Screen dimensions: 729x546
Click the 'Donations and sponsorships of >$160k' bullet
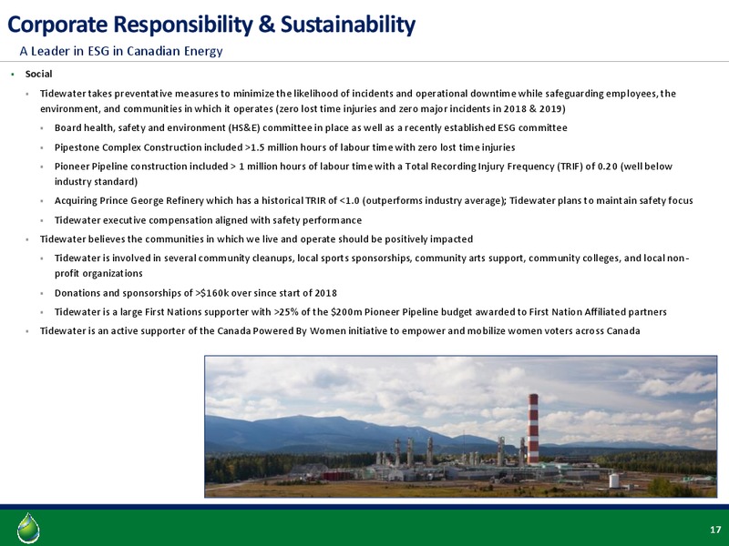196,293
